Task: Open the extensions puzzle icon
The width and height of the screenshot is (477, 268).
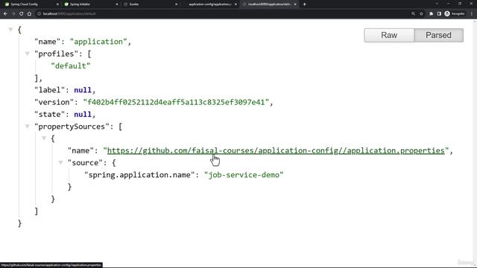Action: pos(431,13)
